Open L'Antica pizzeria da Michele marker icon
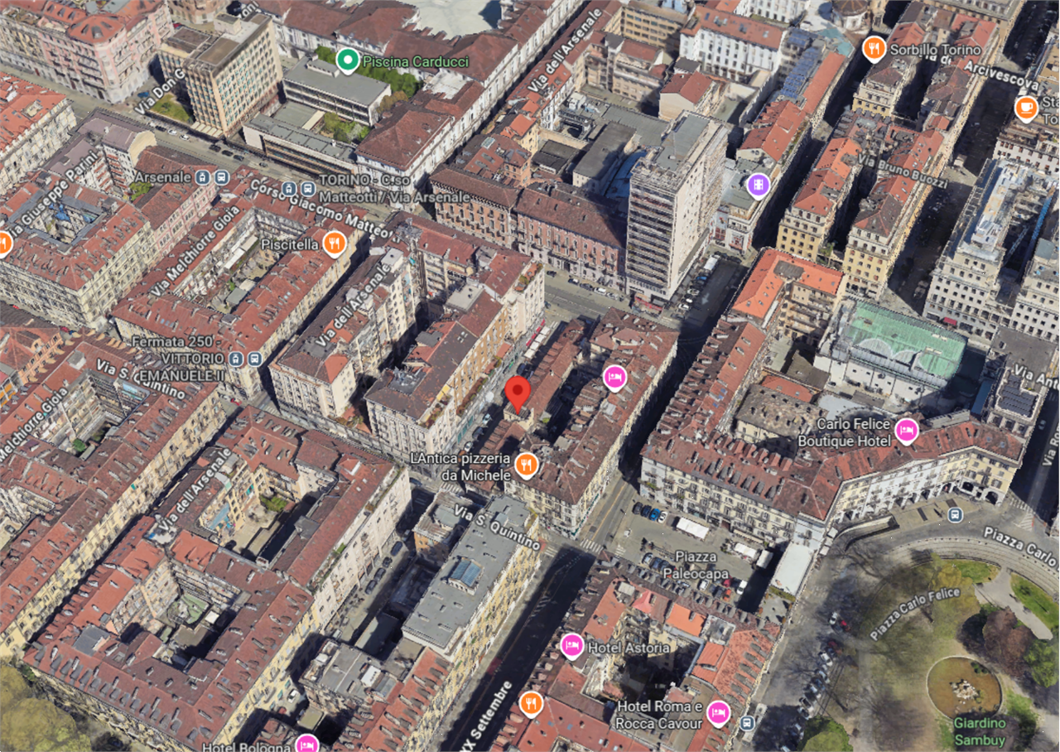 525,465
